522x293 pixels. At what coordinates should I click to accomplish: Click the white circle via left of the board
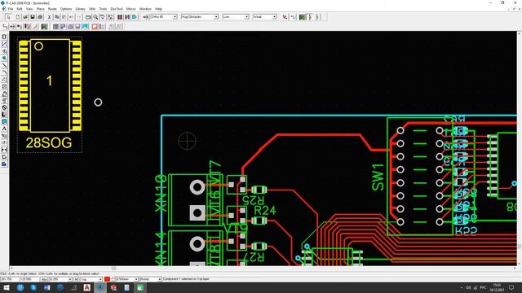(x=98, y=103)
